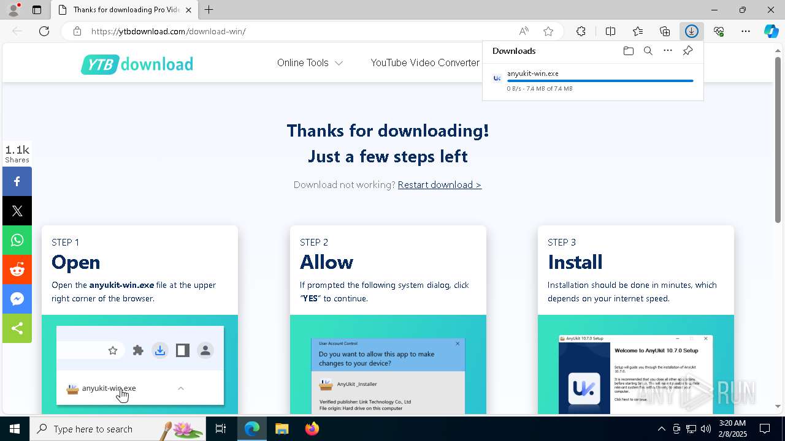The width and height of the screenshot is (785, 441).
Task: Open the Windows Start menu
Action: pos(15,429)
